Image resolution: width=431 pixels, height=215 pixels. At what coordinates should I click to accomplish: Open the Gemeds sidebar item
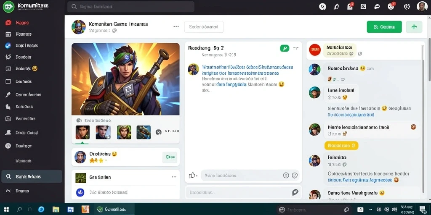coord(19,81)
